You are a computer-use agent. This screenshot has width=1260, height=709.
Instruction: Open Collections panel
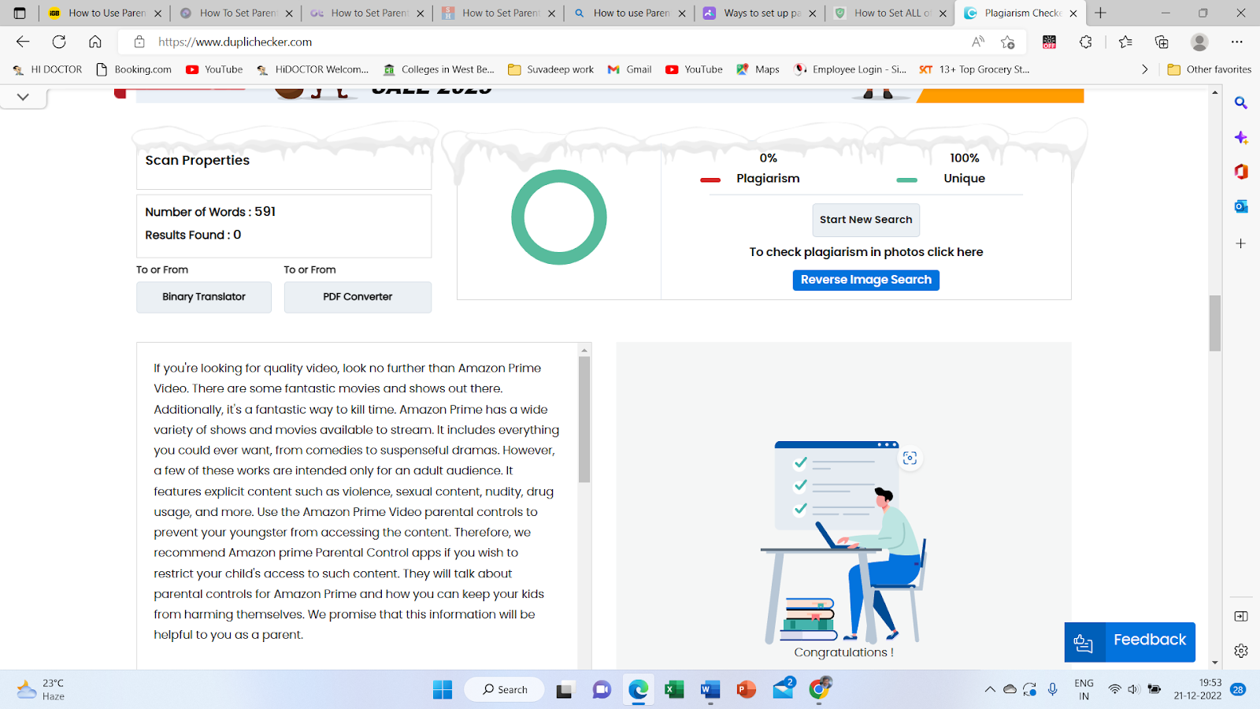click(1162, 42)
